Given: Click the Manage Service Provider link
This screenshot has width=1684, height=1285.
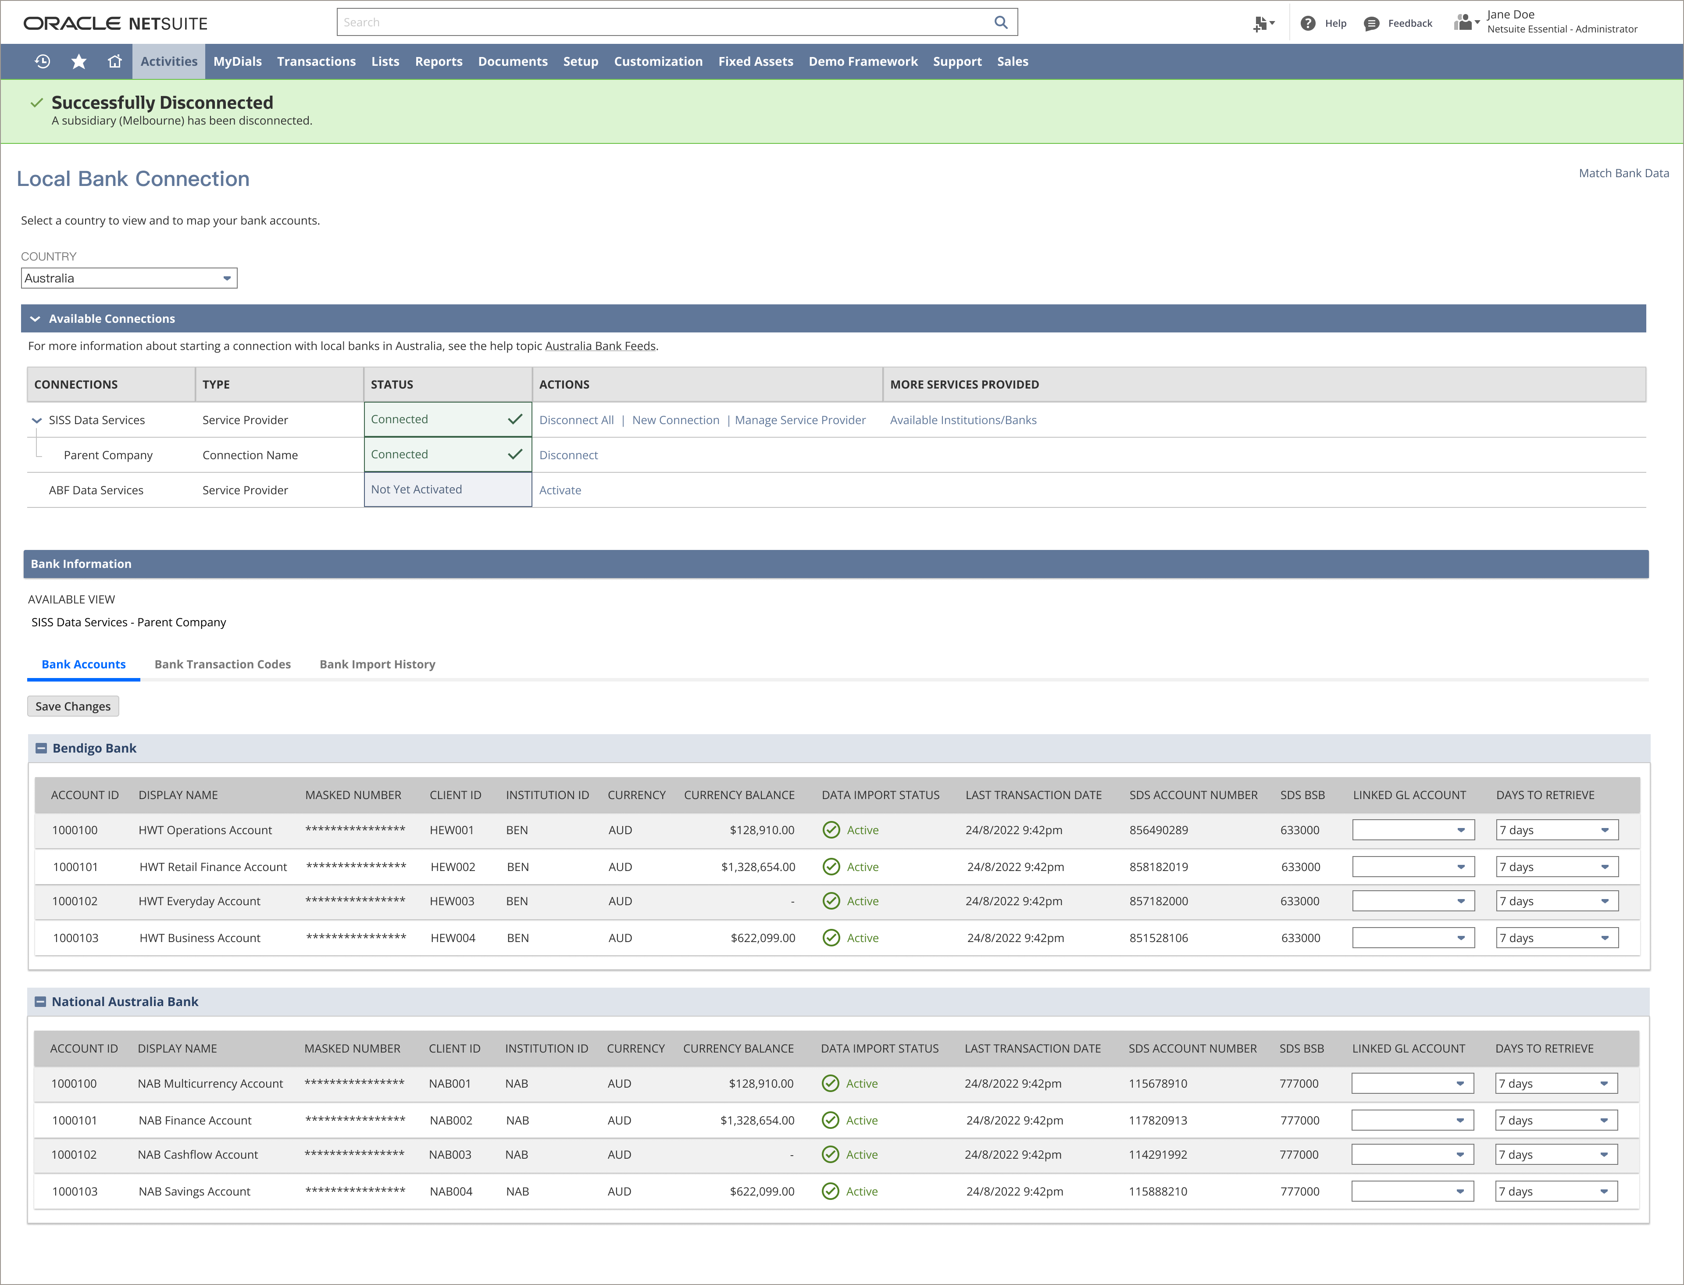Looking at the screenshot, I should coord(800,420).
